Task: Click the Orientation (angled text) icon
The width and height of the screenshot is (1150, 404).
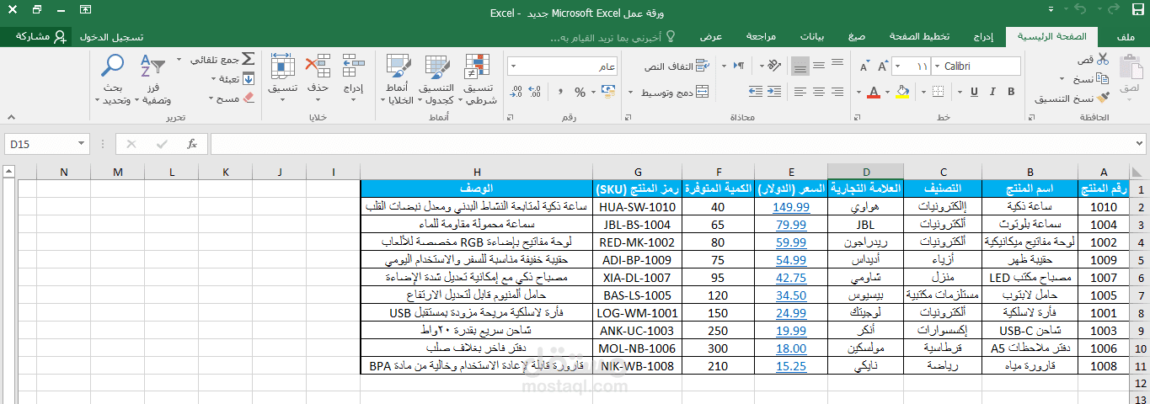Action: [x=773, y=66]
